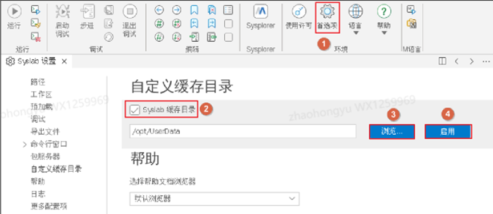Click the 运行 play button

(x=14, y=12)
